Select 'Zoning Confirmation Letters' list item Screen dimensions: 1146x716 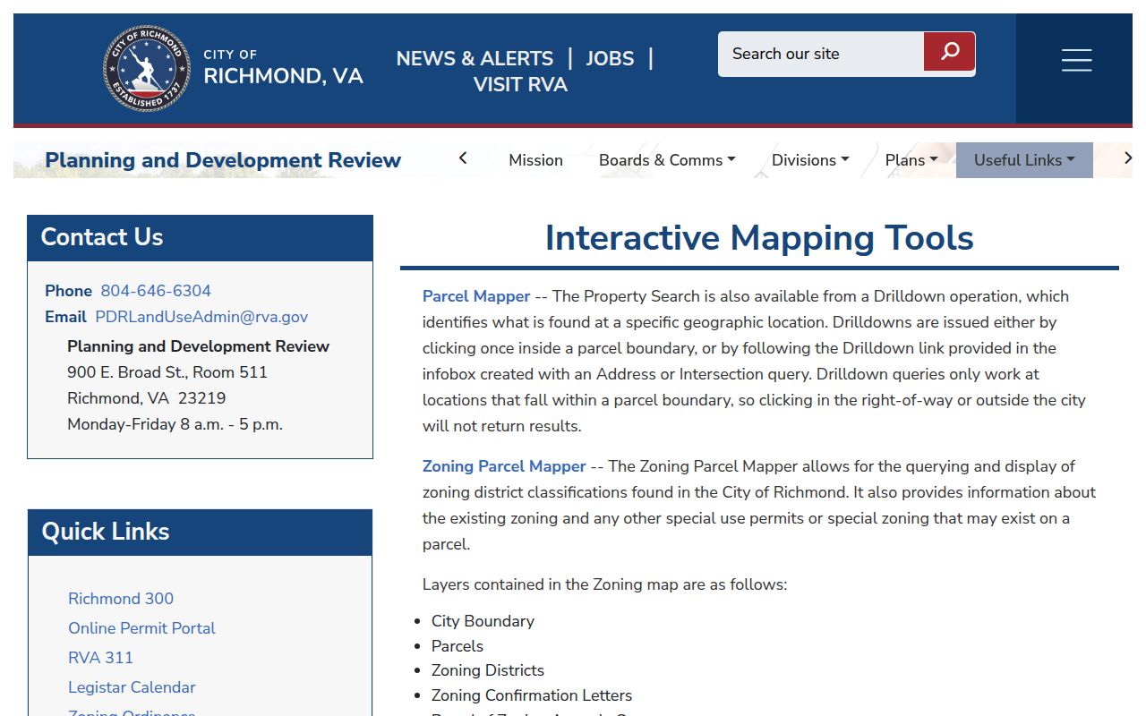532,695
